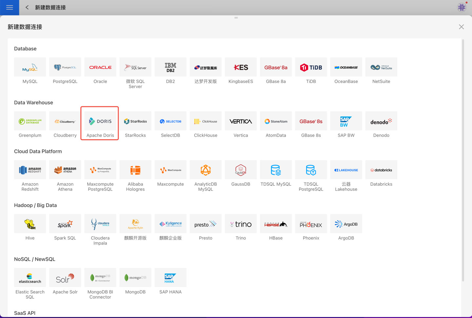This screenshot has height=318, width=472.
Task: Choose the Oracle database connector
Action: pos(100,67)
